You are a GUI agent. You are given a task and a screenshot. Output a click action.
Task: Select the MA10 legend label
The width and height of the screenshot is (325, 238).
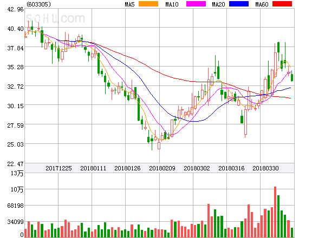click(x=172, y=4)
